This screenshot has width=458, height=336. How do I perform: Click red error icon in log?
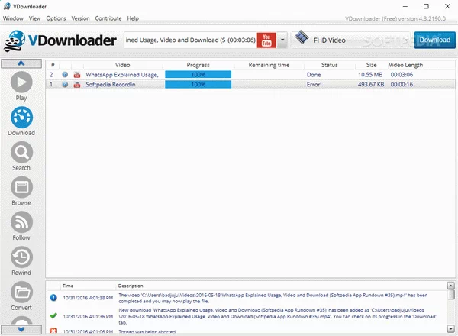(53, 331)
